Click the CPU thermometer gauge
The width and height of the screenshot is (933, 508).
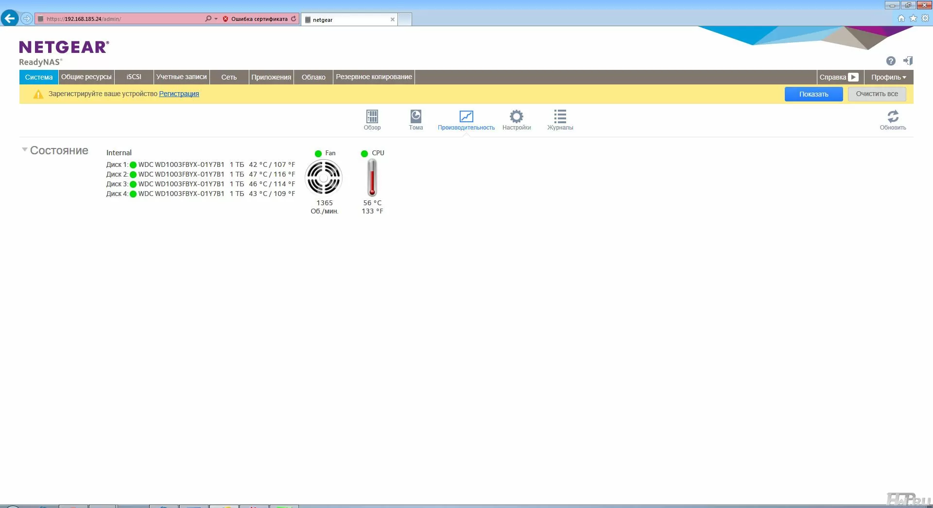coord(372,178)
